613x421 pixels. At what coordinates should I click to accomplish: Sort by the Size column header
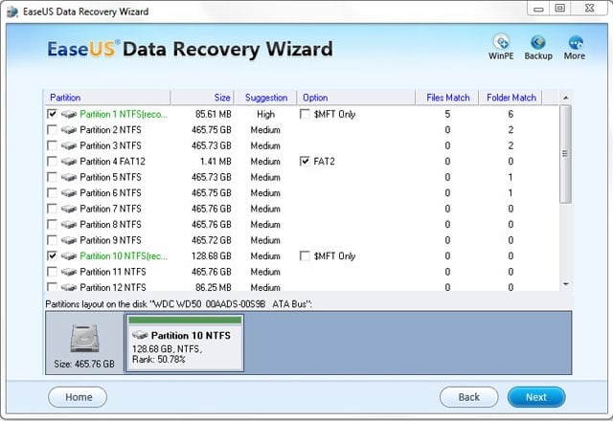point(202,98)
